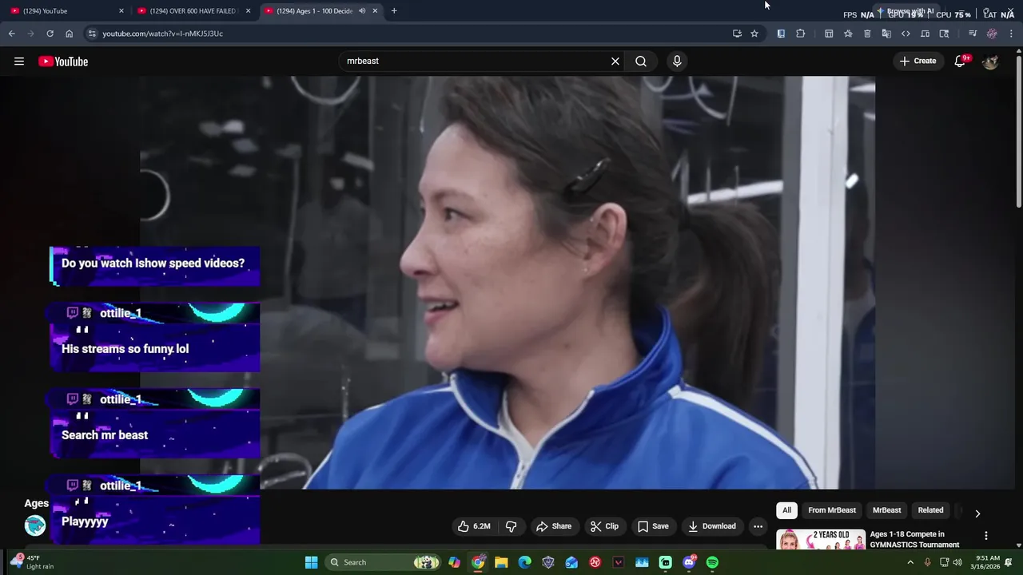Image resolution: width=1023 pixels, height=575 pixels.
Task: Open the volume control in system tray
Action: (x=957, y=562)
